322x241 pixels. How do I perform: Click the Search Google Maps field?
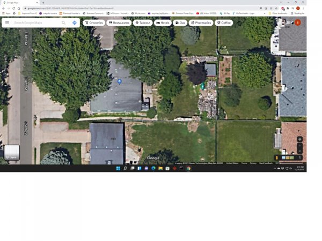(35, 23)
